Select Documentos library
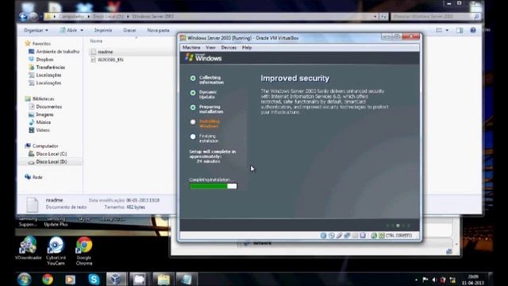Viewport: 508px width, 286px height. [45, 106]
